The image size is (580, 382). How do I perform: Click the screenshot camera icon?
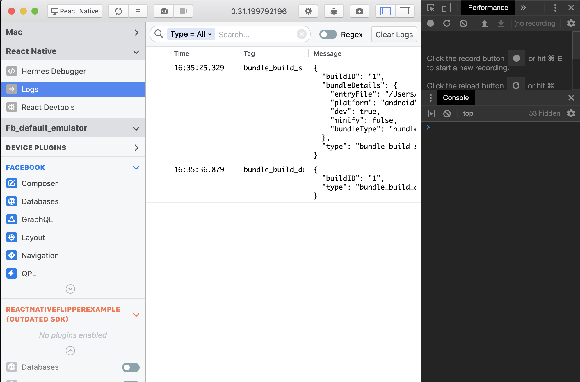click(x=164, y=11)
